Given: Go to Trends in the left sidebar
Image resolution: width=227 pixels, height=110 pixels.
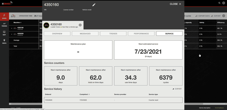Looking at the screenshot, I should coord(4,24).
